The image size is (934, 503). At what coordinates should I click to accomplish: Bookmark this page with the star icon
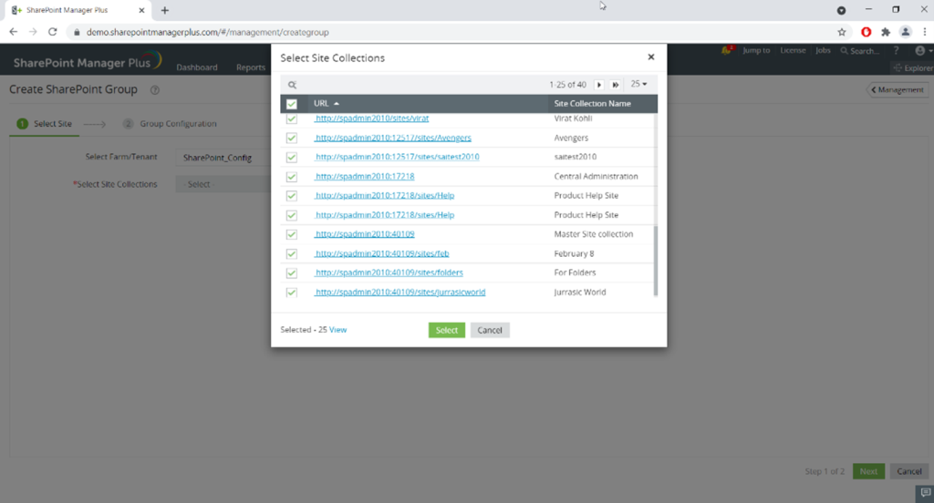[x=842, y=32]
